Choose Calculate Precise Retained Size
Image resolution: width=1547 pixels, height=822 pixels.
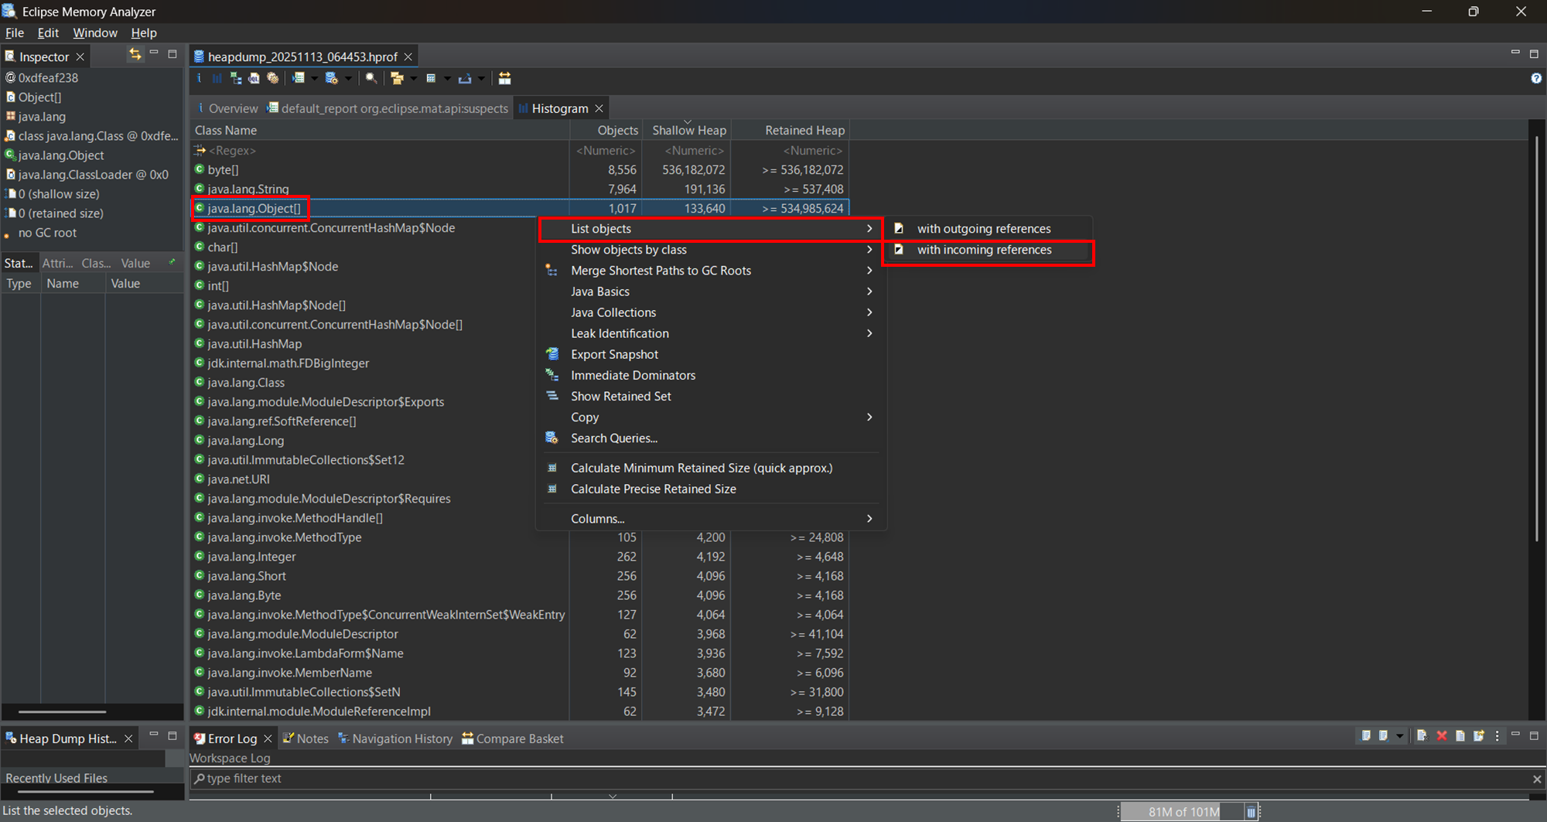click(x=653, y=489)
